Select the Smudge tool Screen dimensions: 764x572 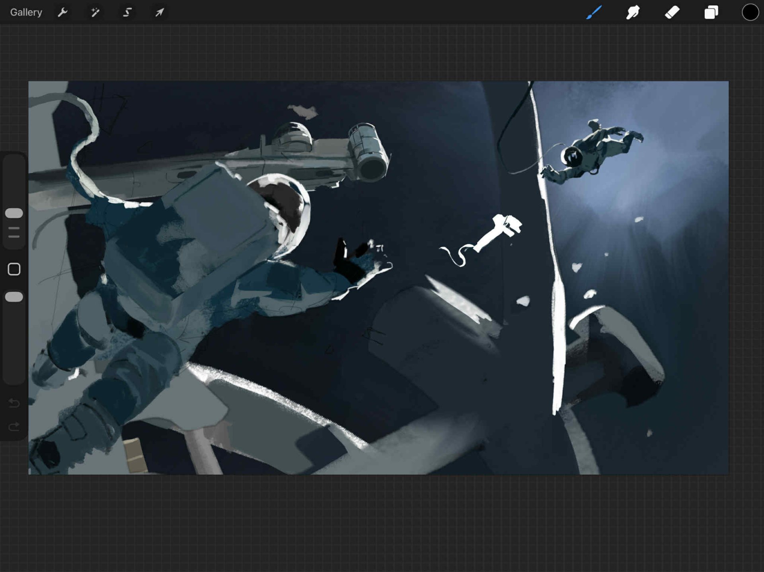click(x=633, y=12)
